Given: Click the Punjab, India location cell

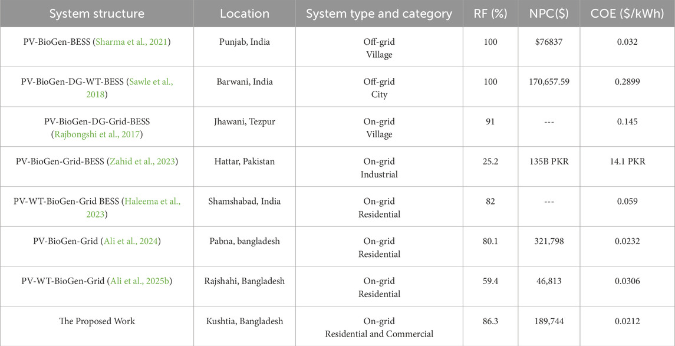Looking at the screenshot, I should point(245,42).
